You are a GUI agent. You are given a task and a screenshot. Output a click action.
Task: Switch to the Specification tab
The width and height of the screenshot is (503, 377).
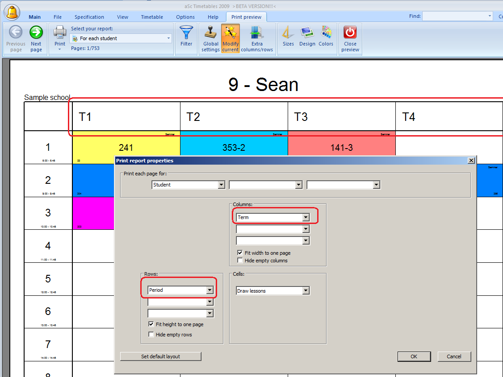click(89, 17)
